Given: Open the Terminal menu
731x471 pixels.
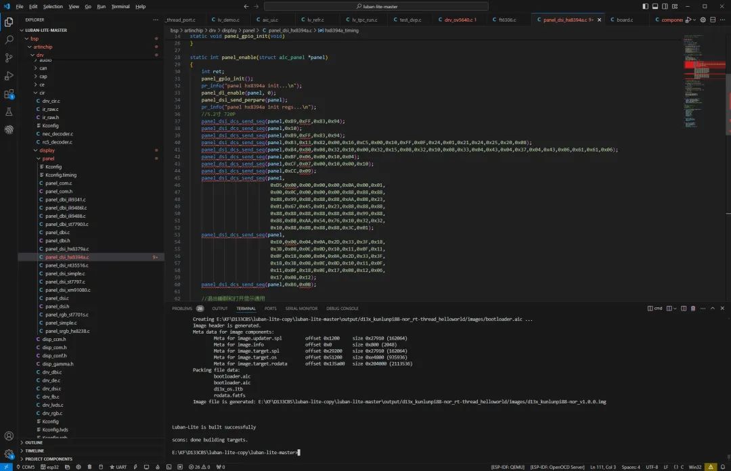Looking at the screenshot, I should coord(120,7).
